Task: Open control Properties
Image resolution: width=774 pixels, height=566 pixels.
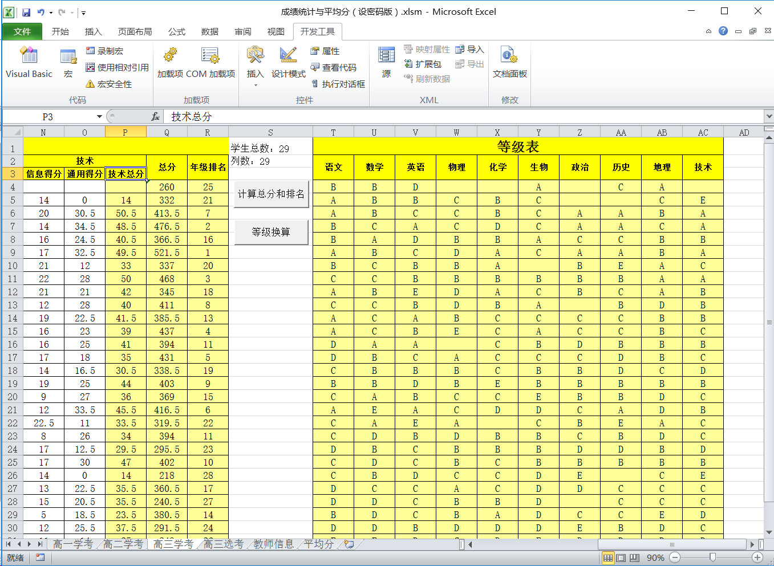Action: coord(325,51)
